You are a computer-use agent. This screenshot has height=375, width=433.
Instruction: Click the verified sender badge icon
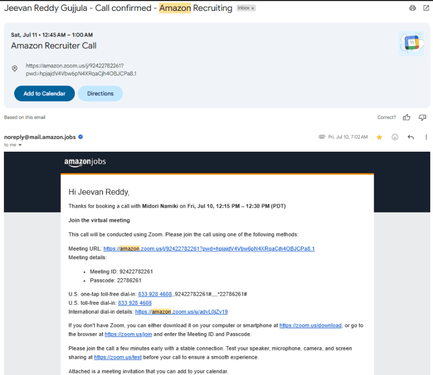coord(81,137)
